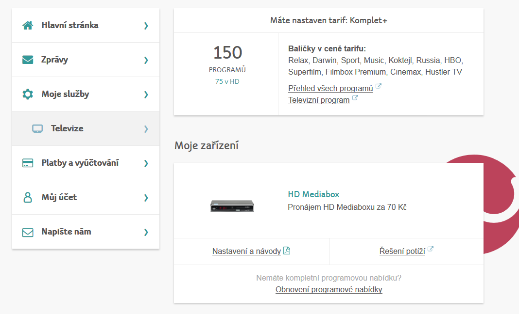The width and height of the screenshot is (519, 314).
Task: Click the envelope icon next to Zprávy
Action: (28, 60)
